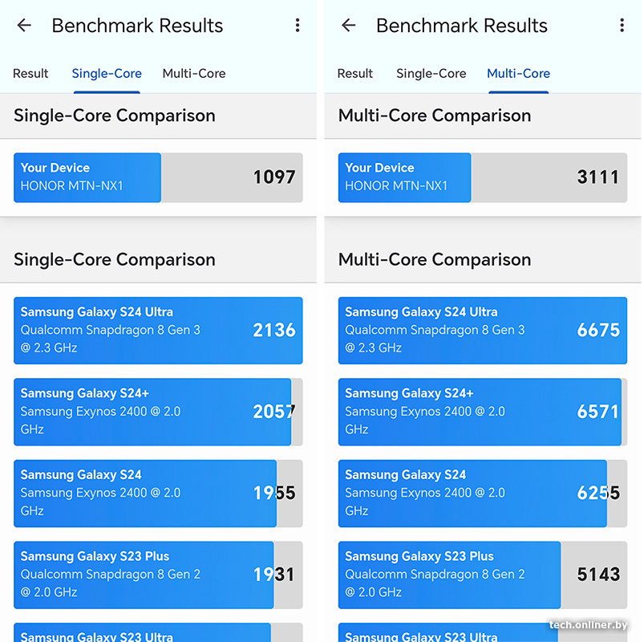Open Galaxy S24 entry scoring 6255

point(482,493)
